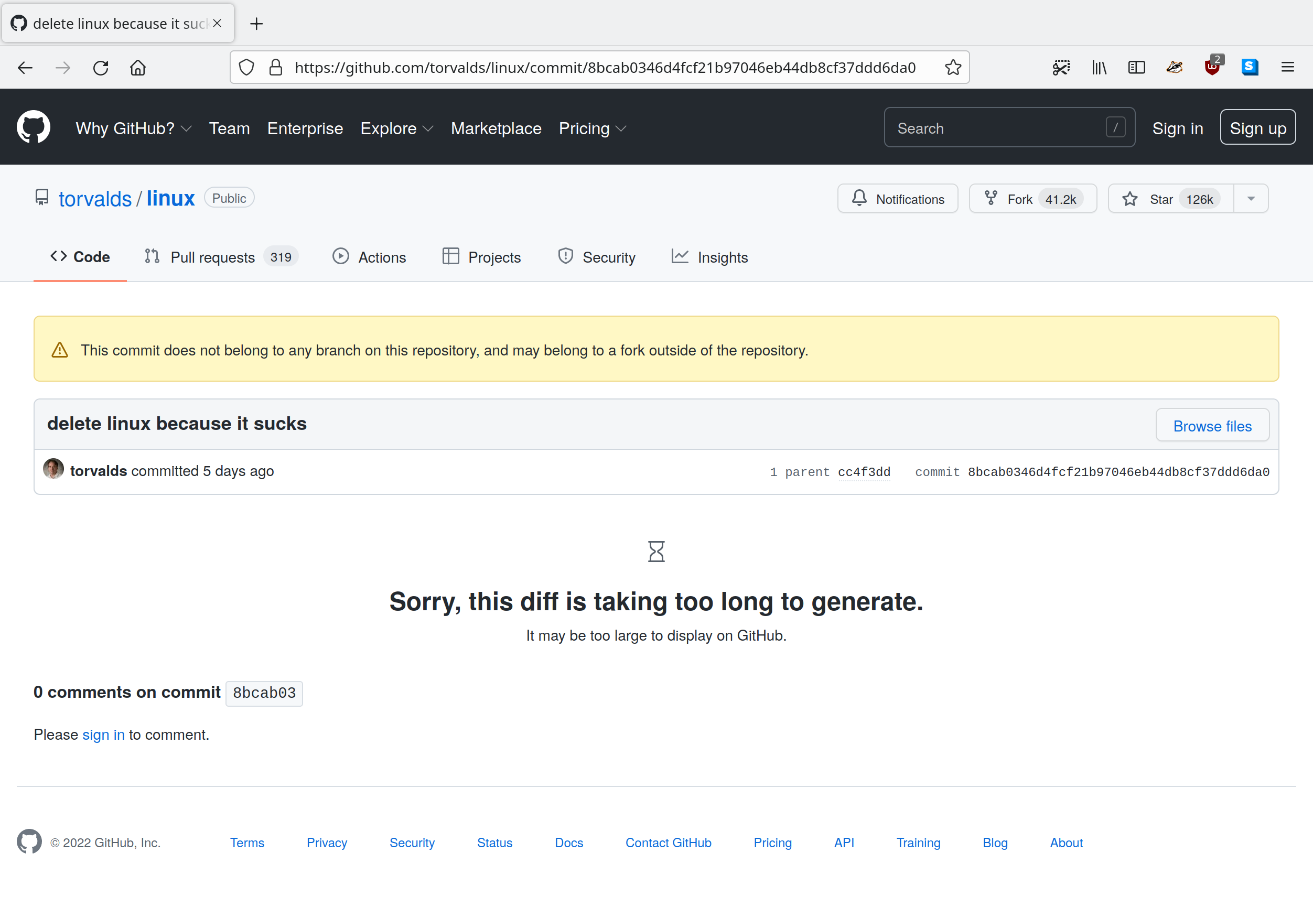Viewport: 1313px width, 907px height.
Task: Open parent commit cc4f3dd
Action: point(864,472)
